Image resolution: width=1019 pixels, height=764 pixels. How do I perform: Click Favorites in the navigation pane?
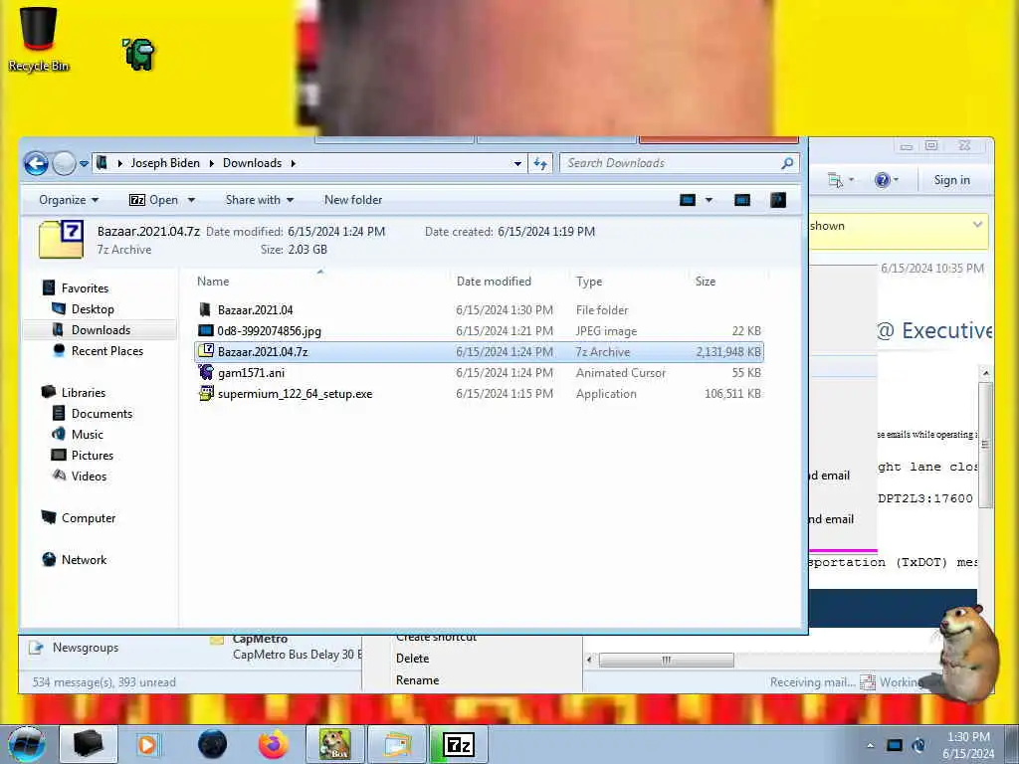coord(85,288)
